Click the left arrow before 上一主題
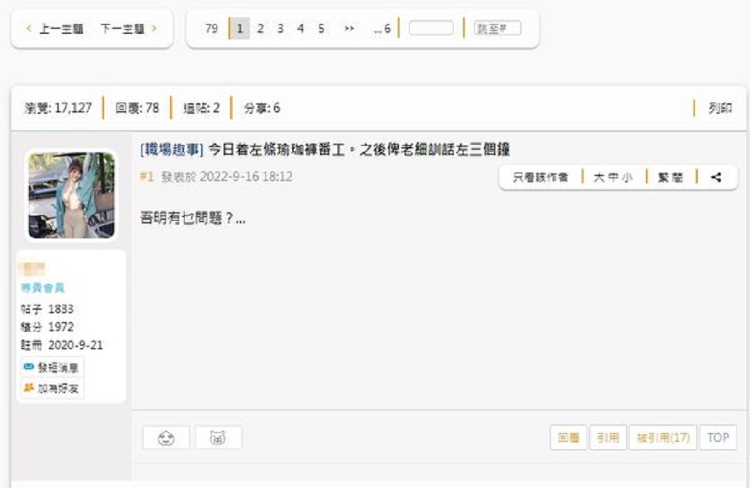 (x=29, y=29)
